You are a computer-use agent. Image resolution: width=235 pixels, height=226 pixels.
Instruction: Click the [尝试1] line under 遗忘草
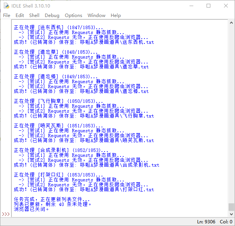pyautogui.click(x=71, y=57)
